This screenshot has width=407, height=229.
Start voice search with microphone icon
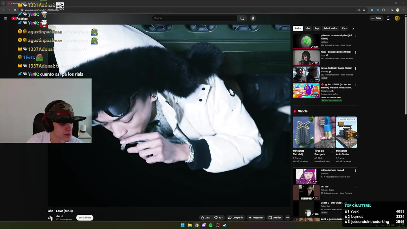point(253,18)
